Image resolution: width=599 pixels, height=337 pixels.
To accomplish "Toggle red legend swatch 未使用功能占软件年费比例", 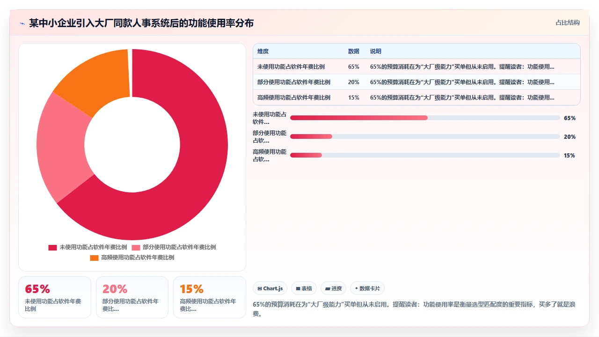I will click(52, 247).
